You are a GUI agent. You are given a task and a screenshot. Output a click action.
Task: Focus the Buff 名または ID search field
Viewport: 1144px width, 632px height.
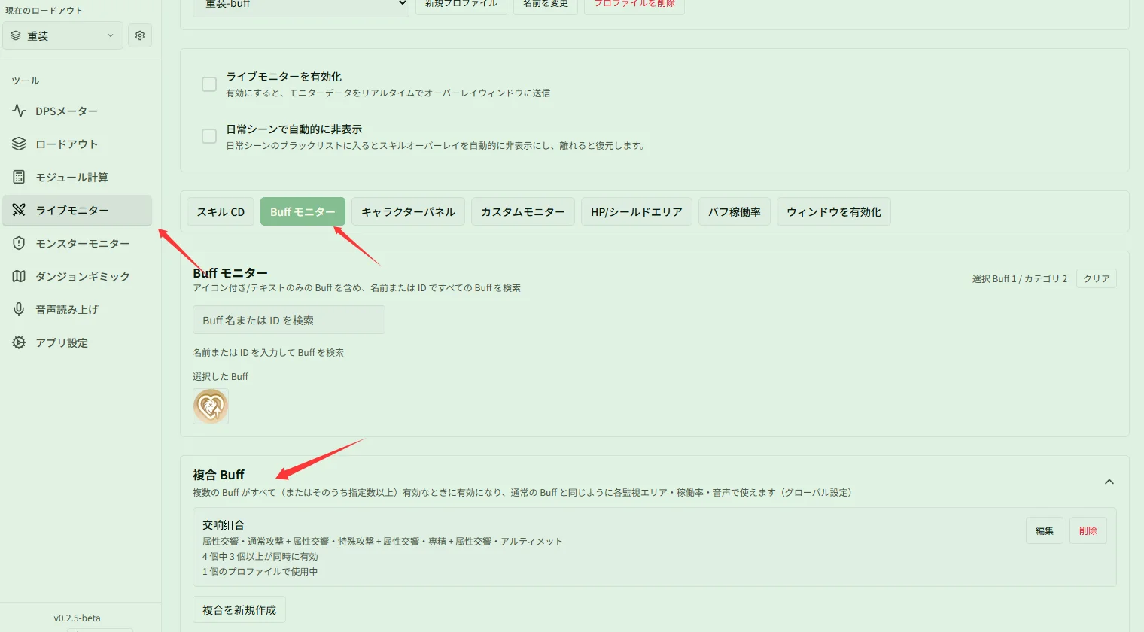(289, 320)
